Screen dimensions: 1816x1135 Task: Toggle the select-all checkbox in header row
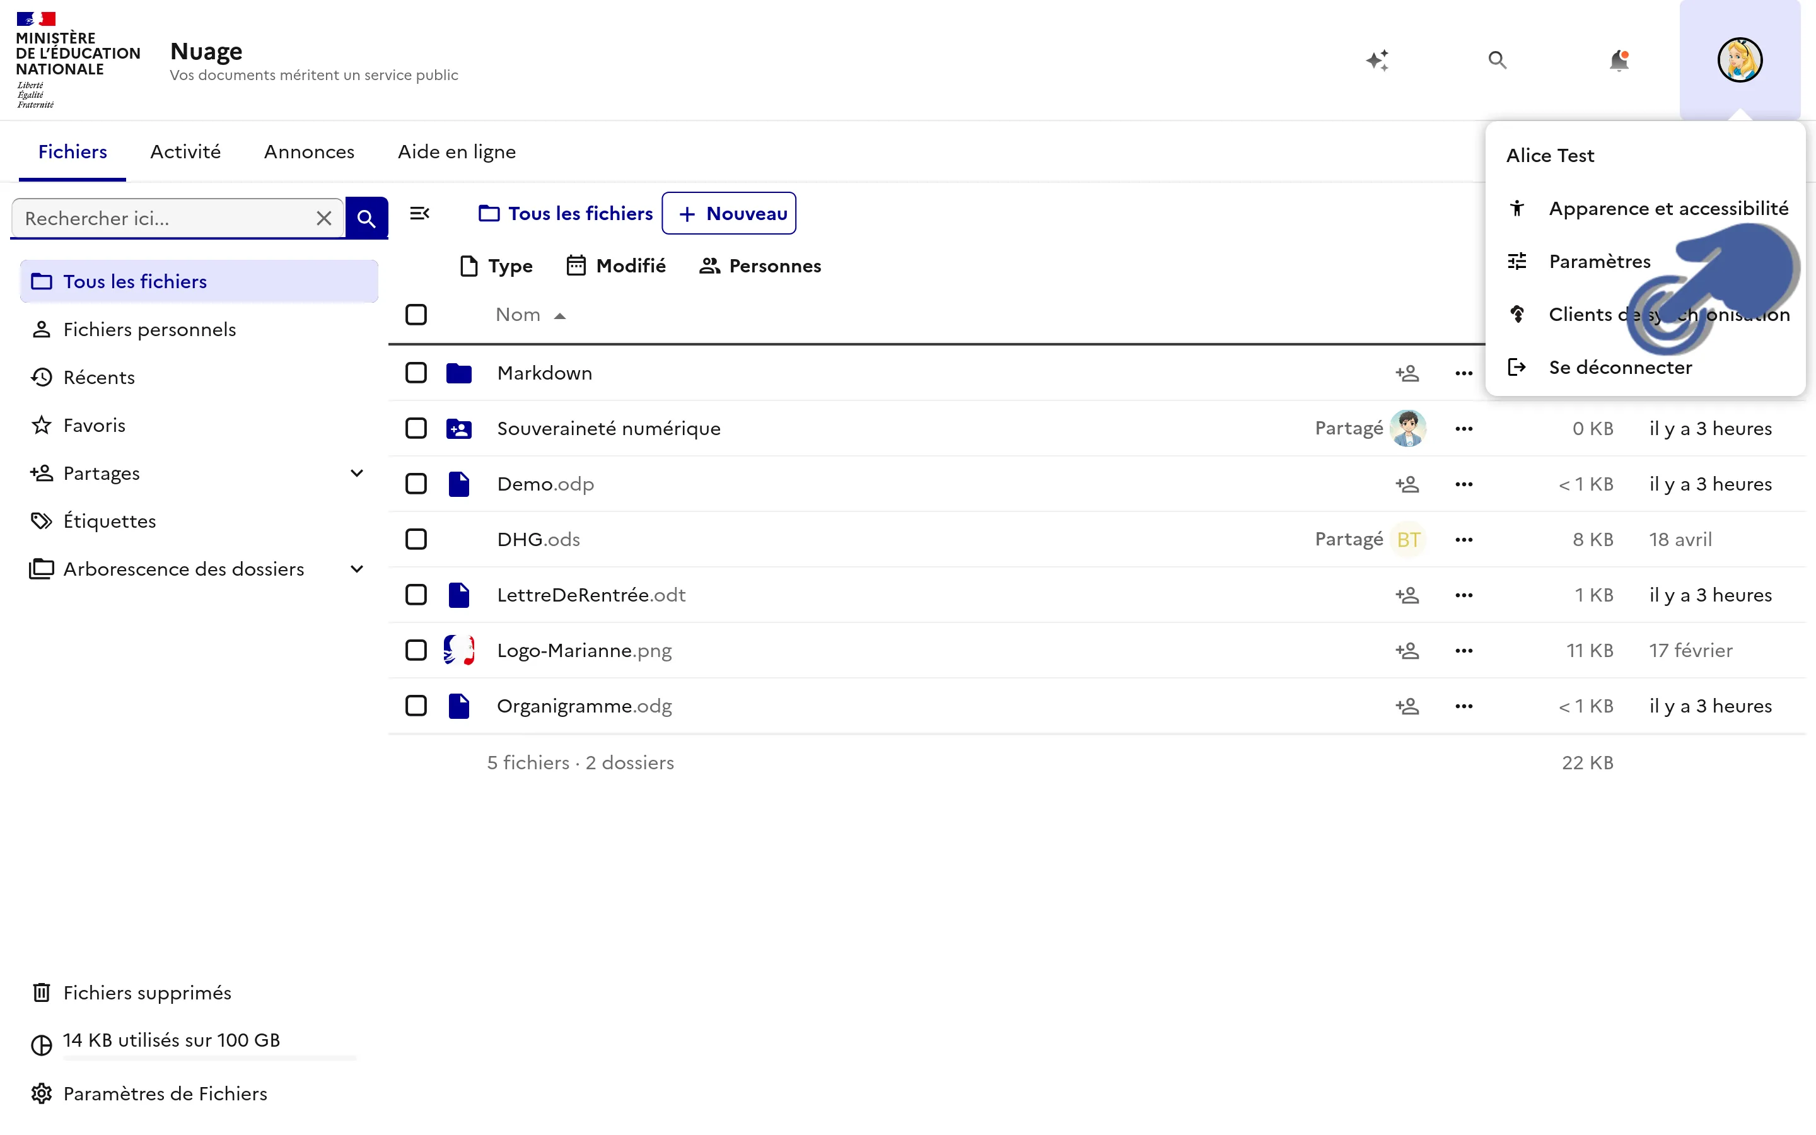(416, 315)
